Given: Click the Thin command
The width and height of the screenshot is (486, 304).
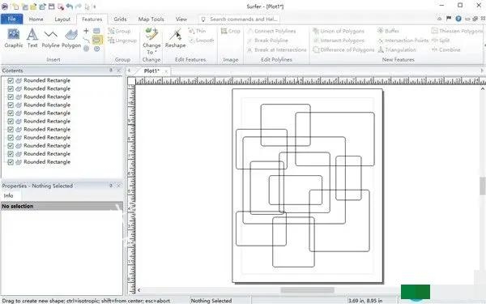Looking at the screenshot, I should click(x=197, y=31).
